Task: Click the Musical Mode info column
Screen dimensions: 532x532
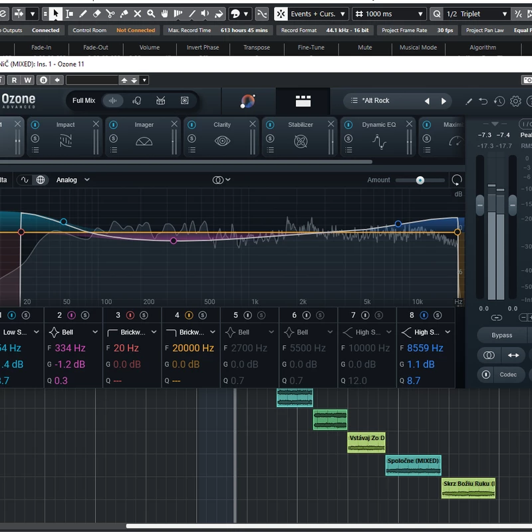Action: coord(418,47)
